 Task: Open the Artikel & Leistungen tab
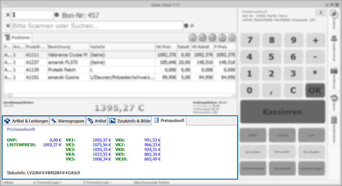tap(26, 121)
